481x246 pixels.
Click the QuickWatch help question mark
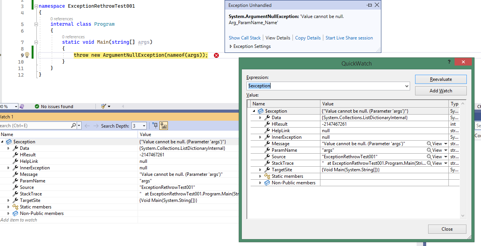click(449, 62)
